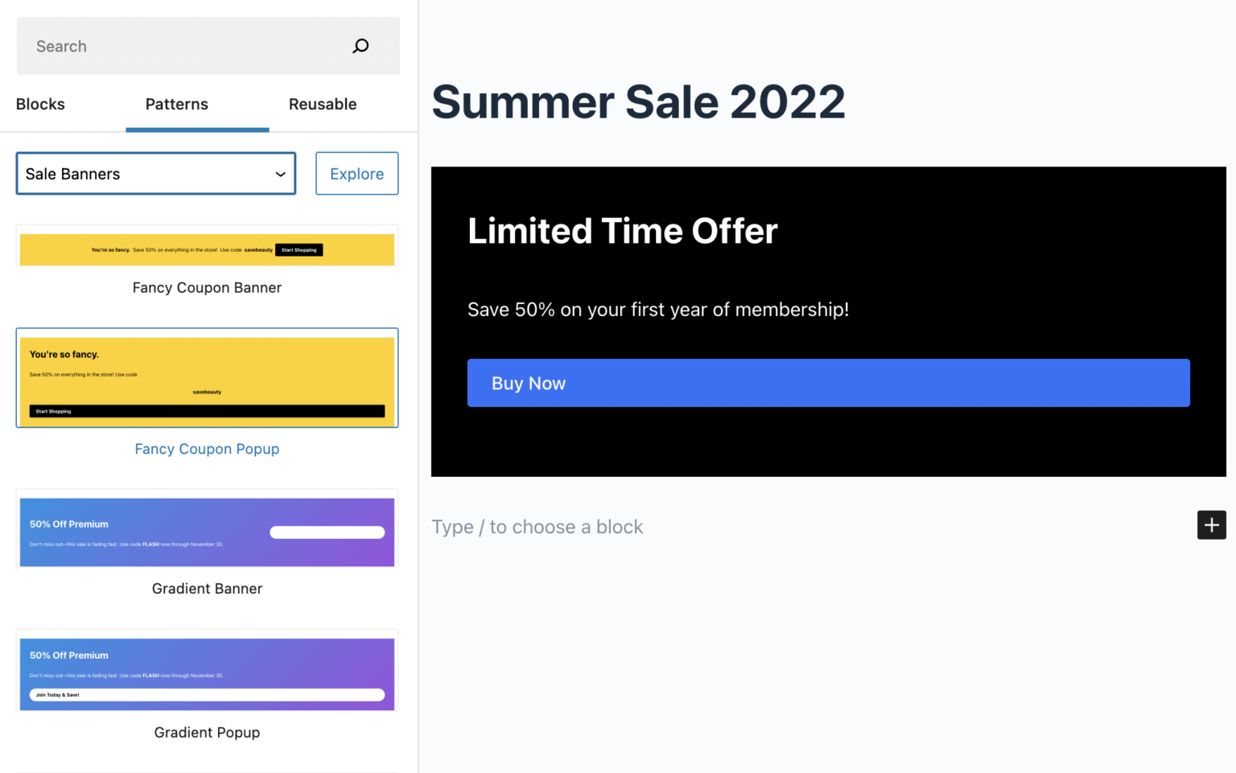Select the Limited Time Offer heading
The image size is (1236, 773).
(x=622, y=231)
